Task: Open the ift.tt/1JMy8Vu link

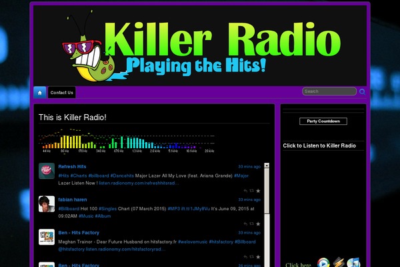Action: tap(195, 209)
